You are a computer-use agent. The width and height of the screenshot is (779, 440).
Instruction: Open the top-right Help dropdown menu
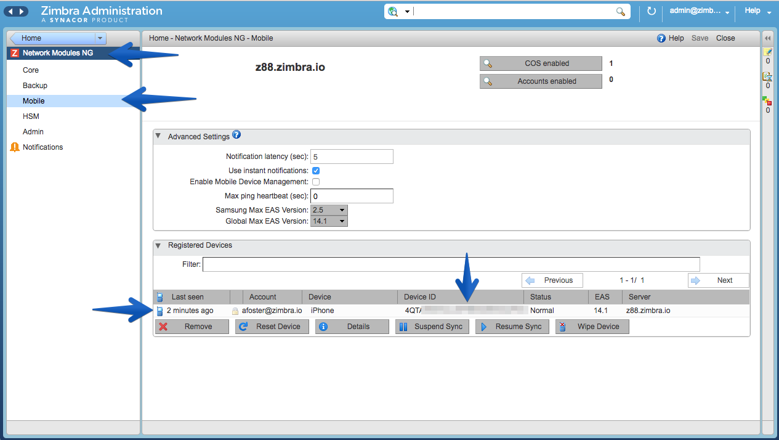[x=757, y=11]
